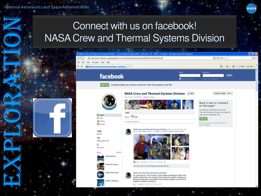
Task: Click the large Facebook f logo
Action: click(x=53, y=118)
